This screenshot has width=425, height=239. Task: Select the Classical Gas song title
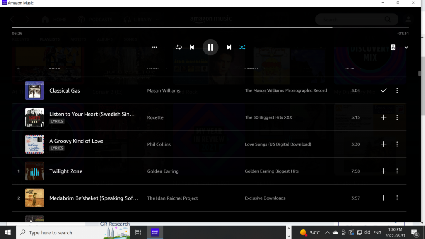(64, 90)
